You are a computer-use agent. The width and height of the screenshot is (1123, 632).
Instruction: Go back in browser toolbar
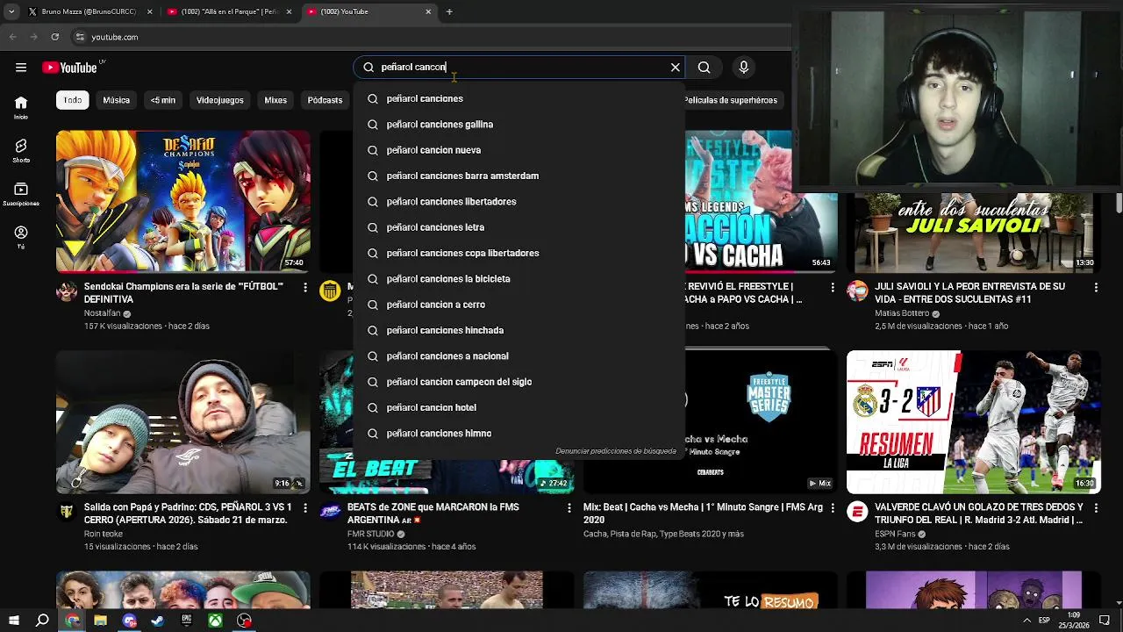pyautogui.click(x=12, y=37)
